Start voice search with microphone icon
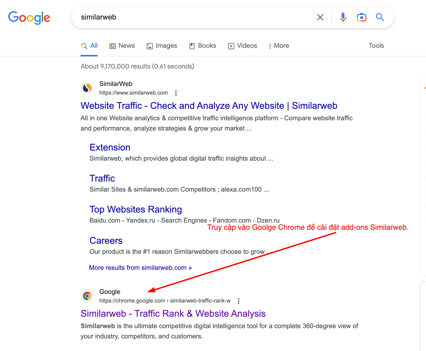Image resolution: width=426 pixels, height=351 pixels. tap(343, 17)
